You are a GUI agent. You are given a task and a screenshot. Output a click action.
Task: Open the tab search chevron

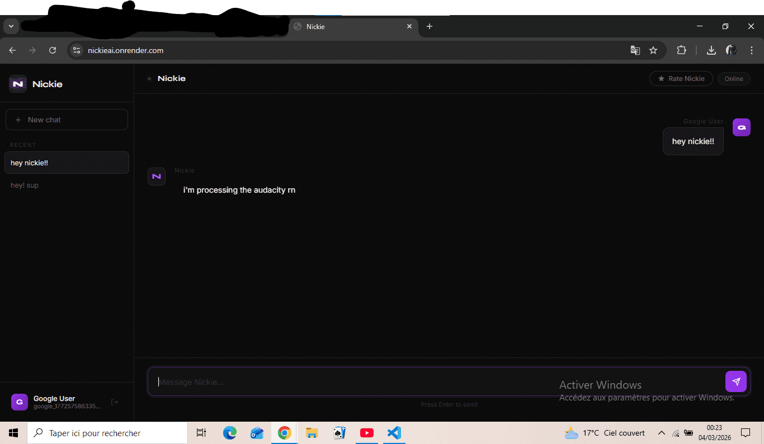[11, 26]
